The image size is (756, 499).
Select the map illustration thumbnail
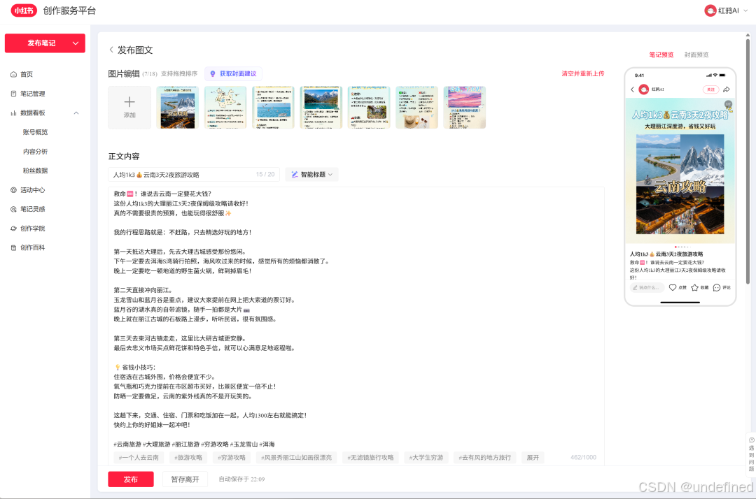(x=225, y=108)
